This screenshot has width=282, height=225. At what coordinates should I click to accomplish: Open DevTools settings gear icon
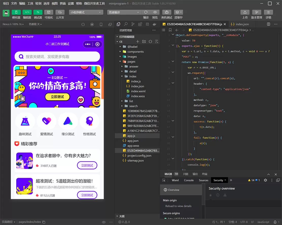(265, 180)
